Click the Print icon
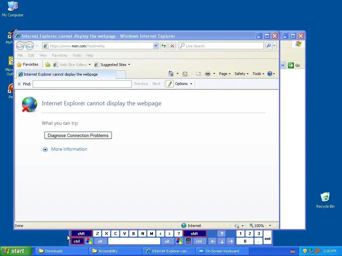 (x=208, y=74)
